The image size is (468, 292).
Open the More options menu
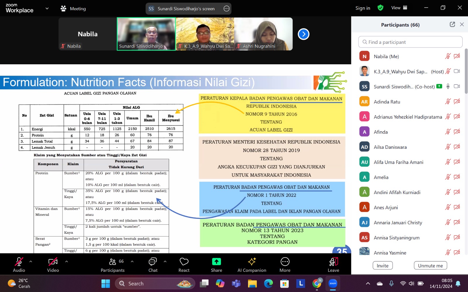click(285, 265)
